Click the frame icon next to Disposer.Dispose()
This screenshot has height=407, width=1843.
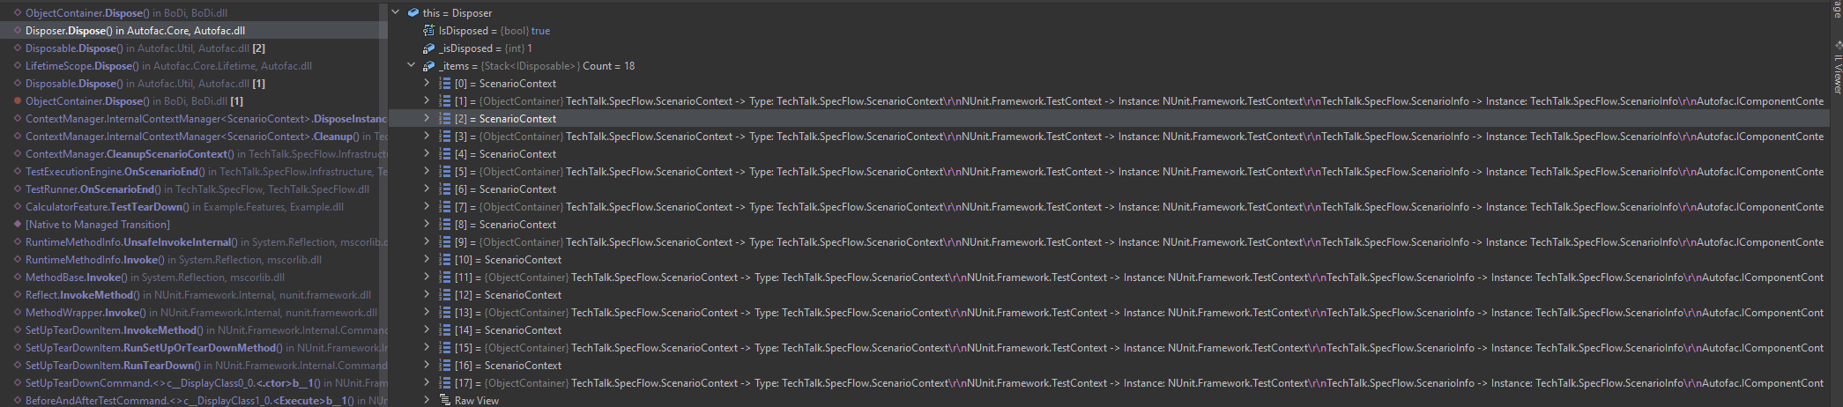[18, 31]
